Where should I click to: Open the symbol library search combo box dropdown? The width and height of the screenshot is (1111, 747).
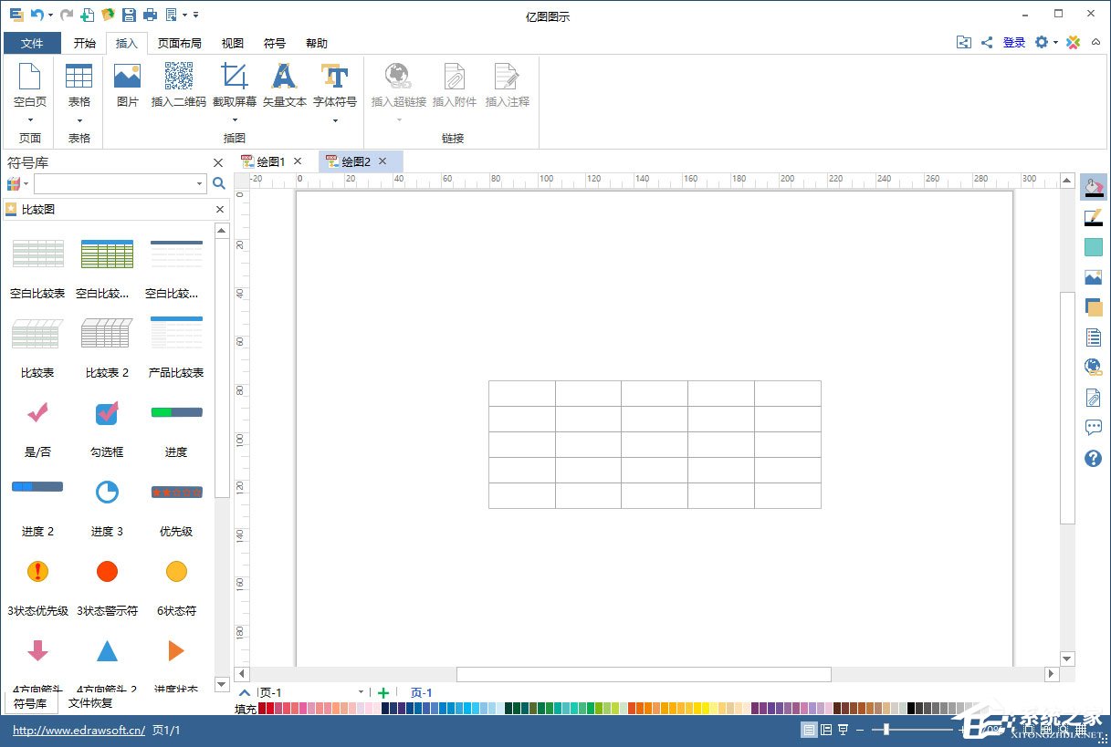[x=200, y=184]
